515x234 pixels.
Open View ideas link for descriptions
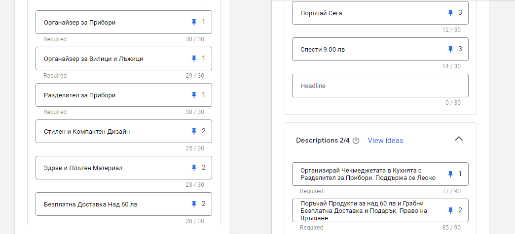pyautogui.click(x=385, y=141)
